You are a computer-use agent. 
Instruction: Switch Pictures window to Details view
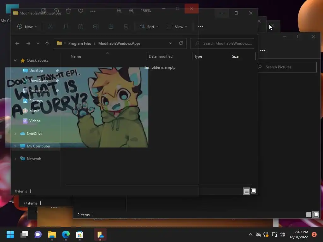pyautogui.click(x=308, y=215)
